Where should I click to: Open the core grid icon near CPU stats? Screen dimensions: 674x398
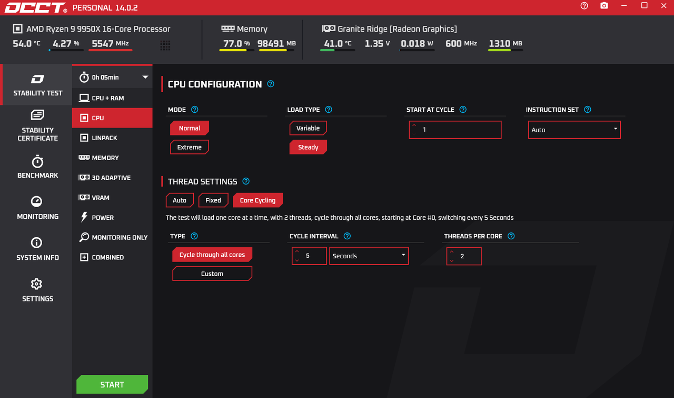point(165,46)
